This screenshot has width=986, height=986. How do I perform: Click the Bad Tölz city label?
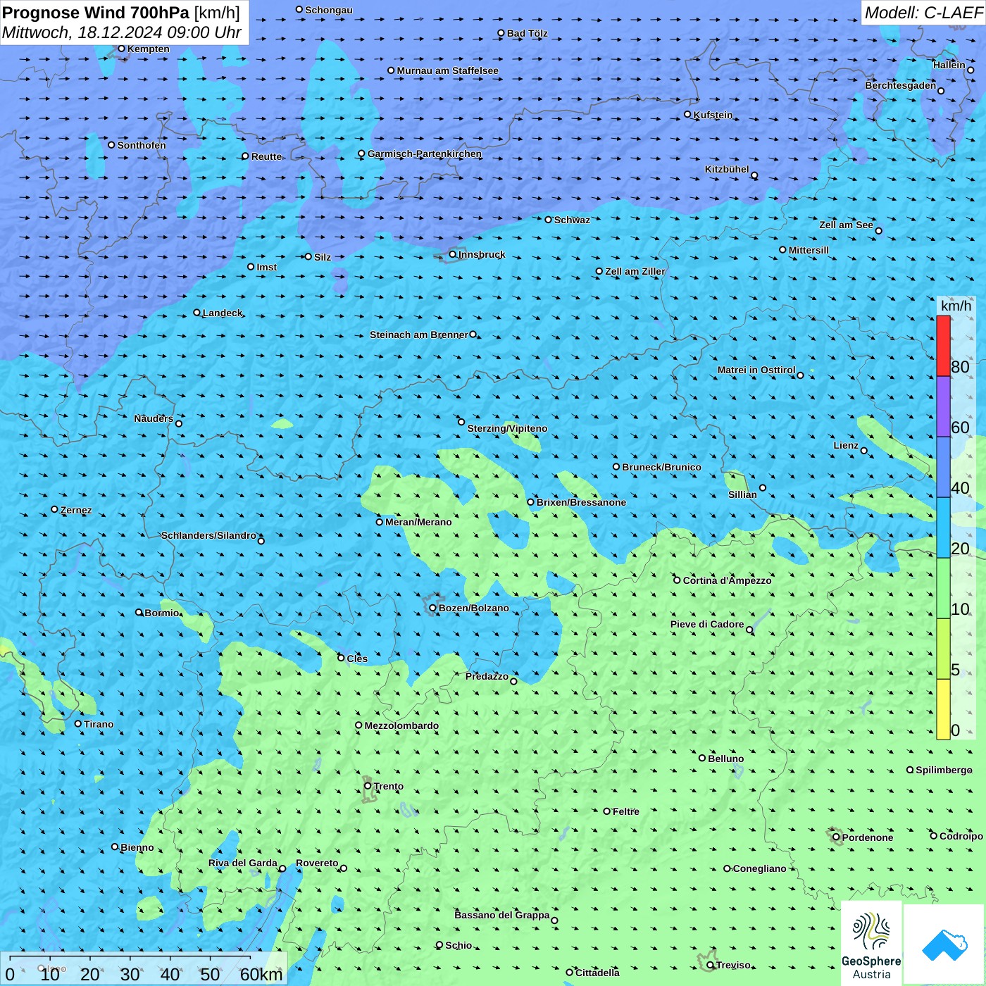click(x=527, y=33)
